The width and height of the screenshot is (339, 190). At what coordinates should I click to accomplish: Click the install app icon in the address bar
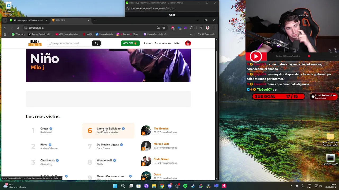pyautogui.click(x=158, y=28)
